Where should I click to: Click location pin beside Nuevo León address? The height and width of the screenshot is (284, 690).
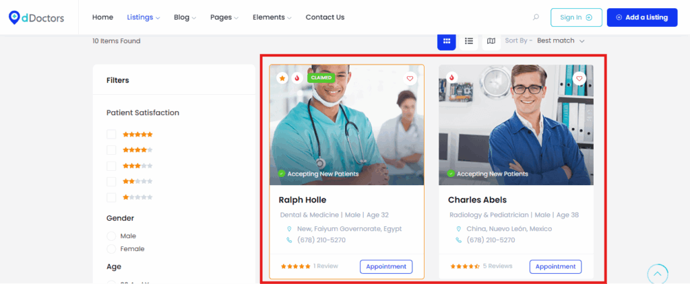click(458, 229)
